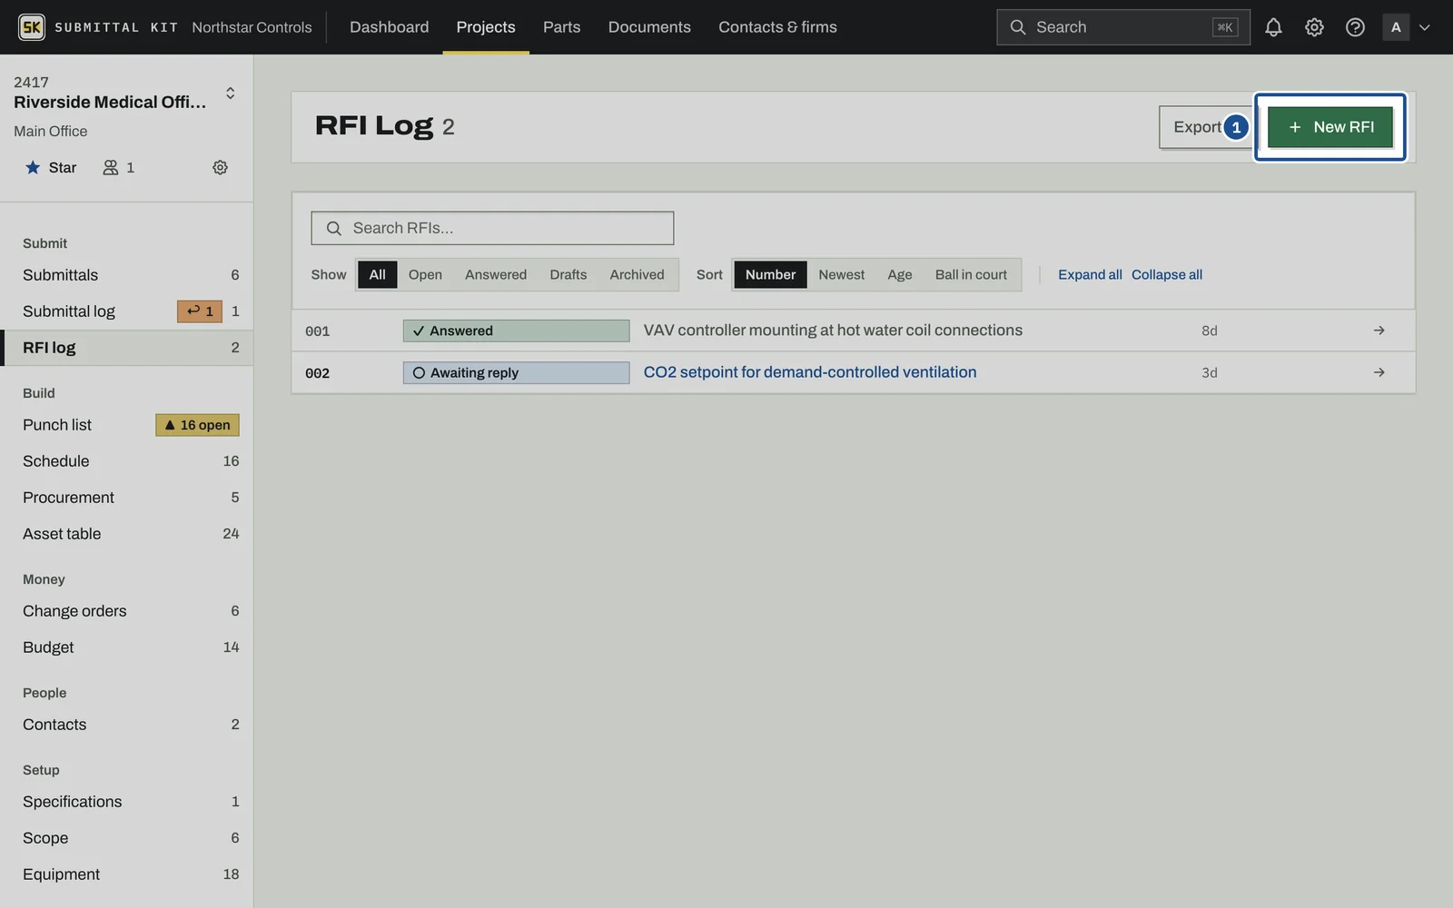Screen dimensions: 1453x908
Task: Filter to Archived RFIs
Action: 637,274
